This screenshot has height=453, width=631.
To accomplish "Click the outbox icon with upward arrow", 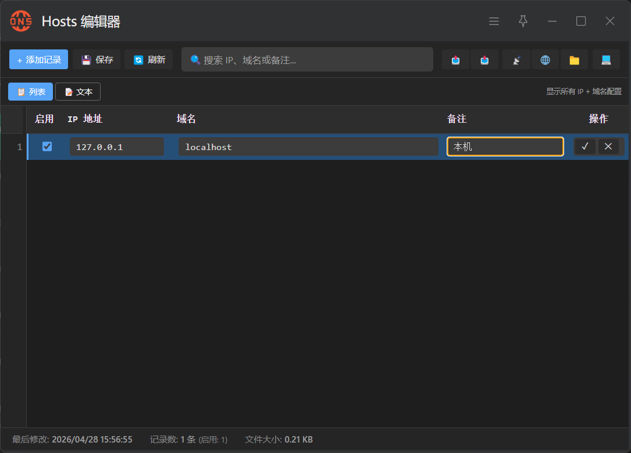I will pos(456,60).
